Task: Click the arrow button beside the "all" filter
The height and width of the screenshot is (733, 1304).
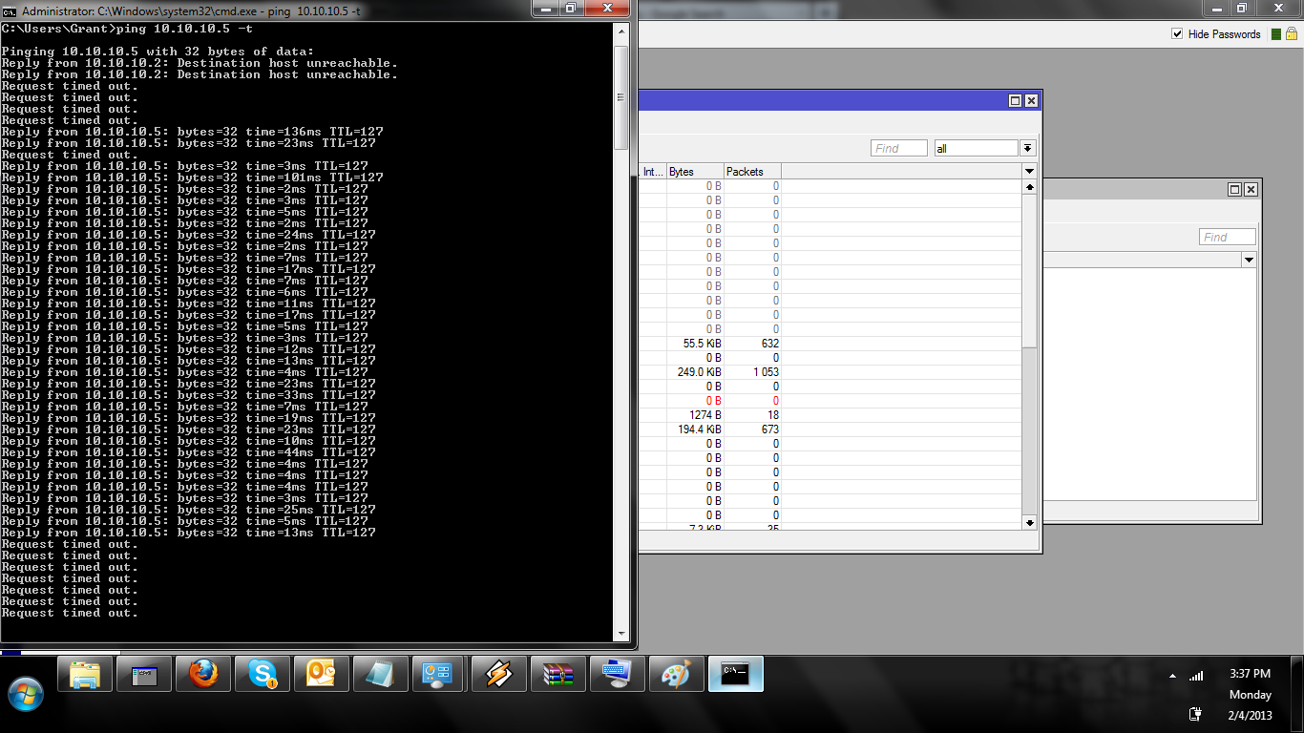Action: (1028, 148)
